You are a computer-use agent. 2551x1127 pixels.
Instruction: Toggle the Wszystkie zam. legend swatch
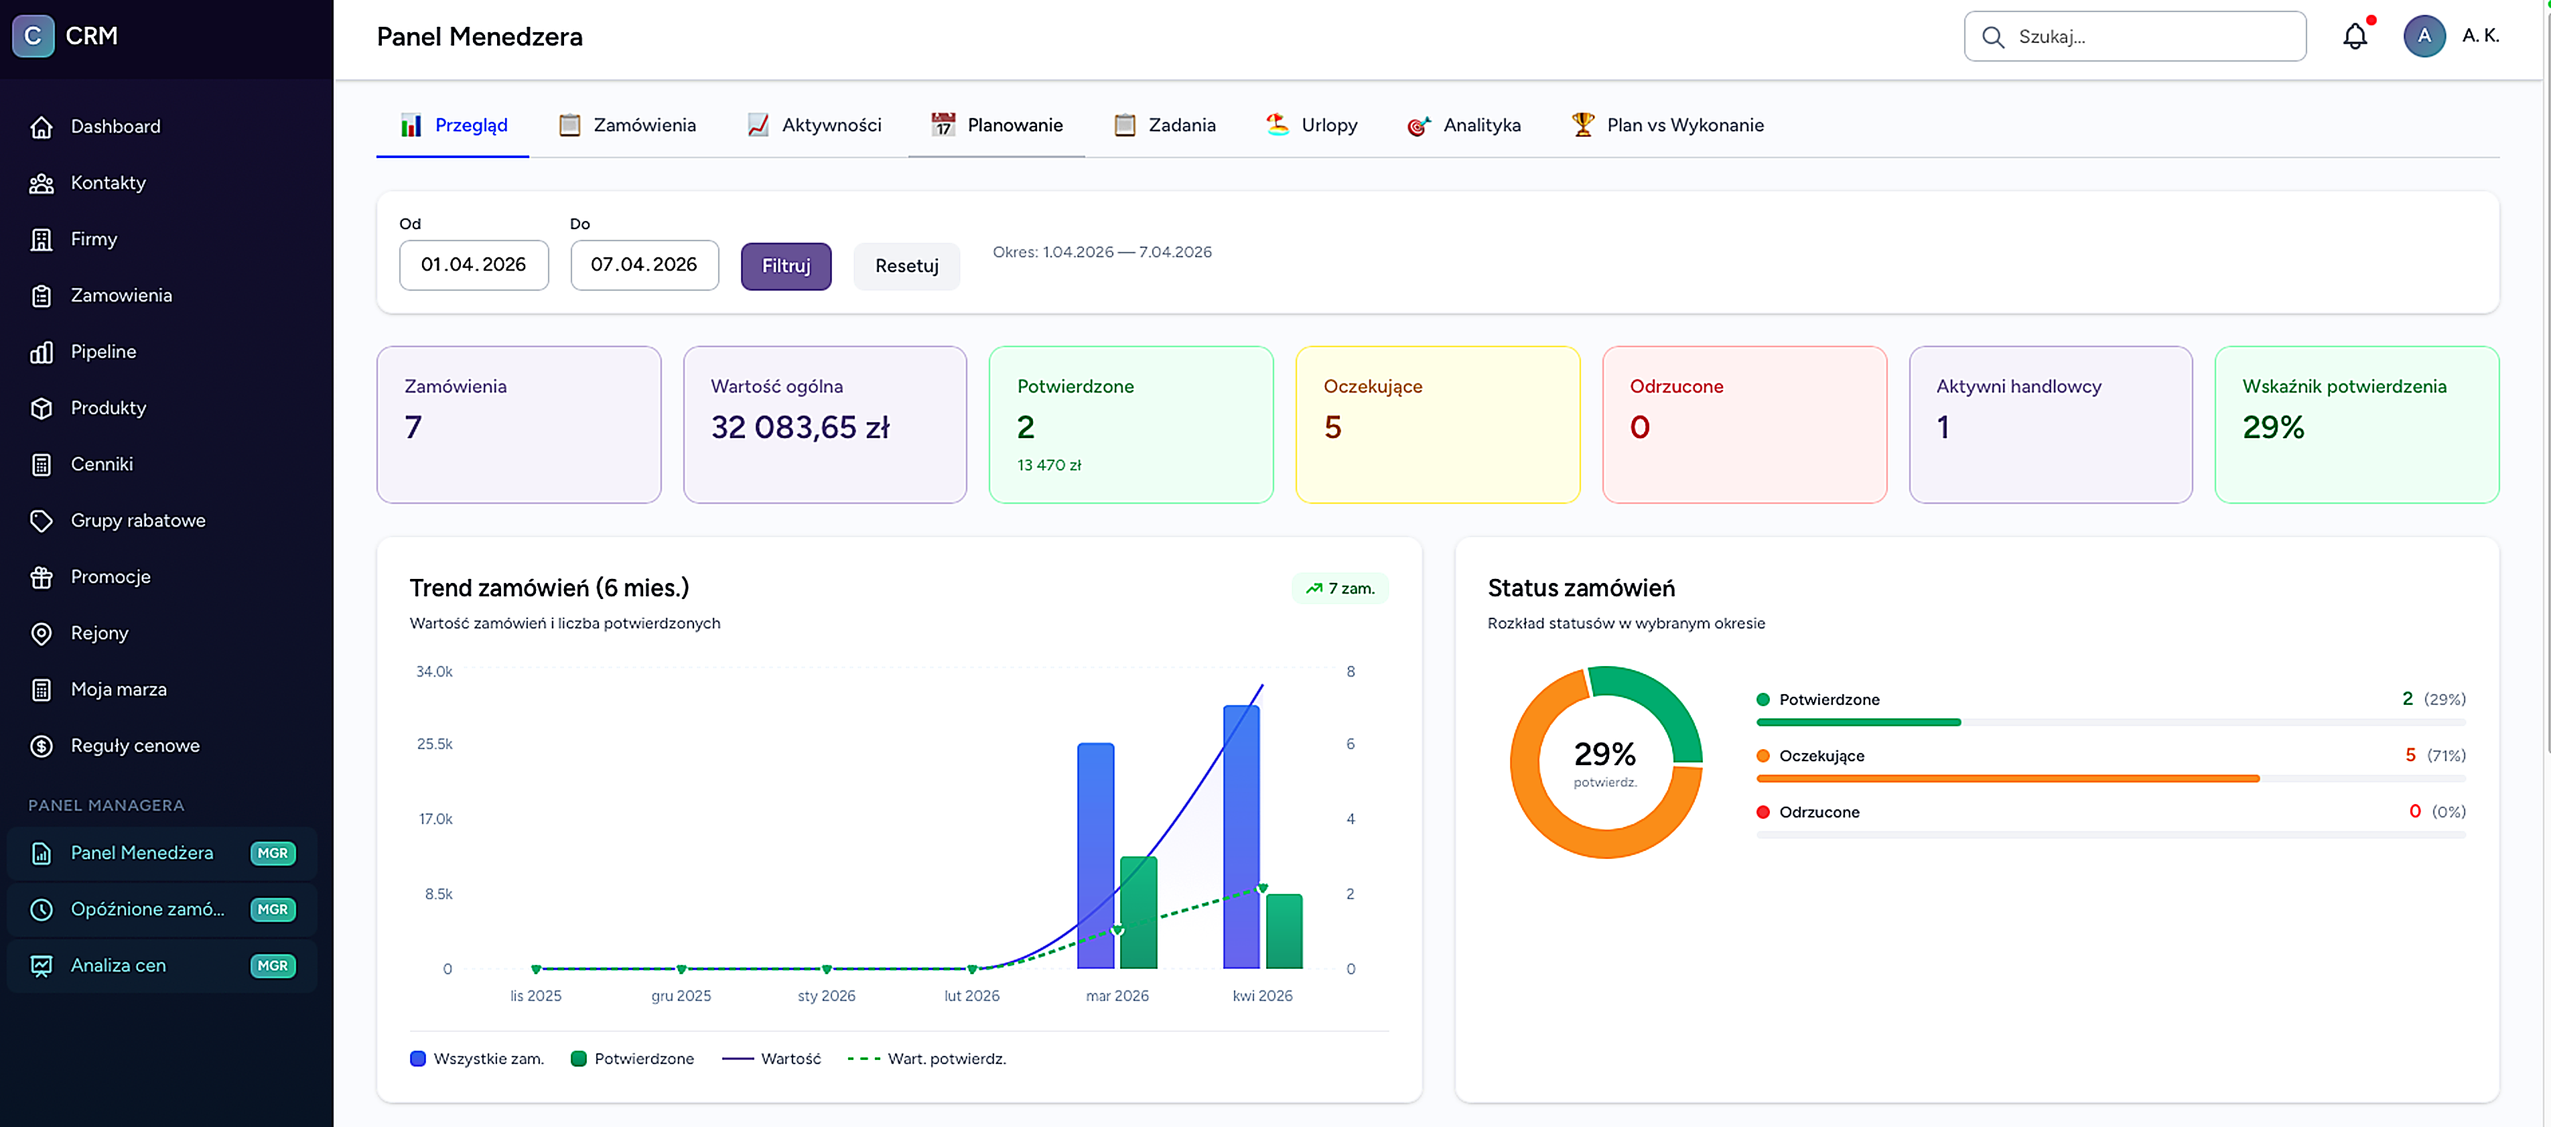[x=418, y=1059]
